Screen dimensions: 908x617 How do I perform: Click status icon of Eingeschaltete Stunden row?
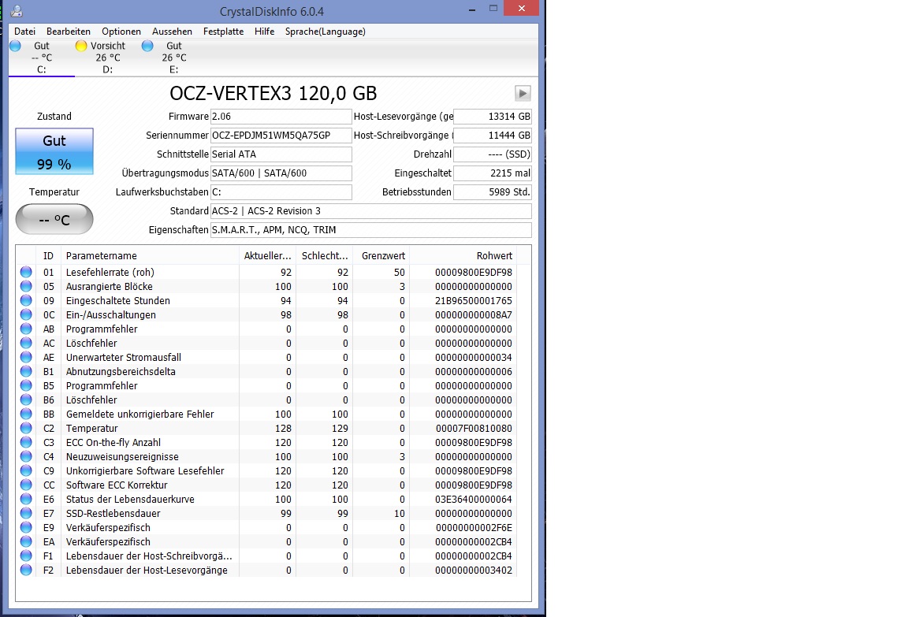26,300
